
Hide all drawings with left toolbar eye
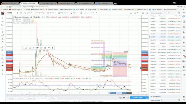click(x=3, y=66)
